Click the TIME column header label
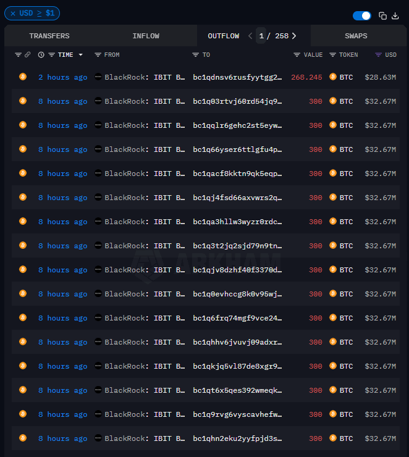The image size is (409, 457). [x=65, y=55]
